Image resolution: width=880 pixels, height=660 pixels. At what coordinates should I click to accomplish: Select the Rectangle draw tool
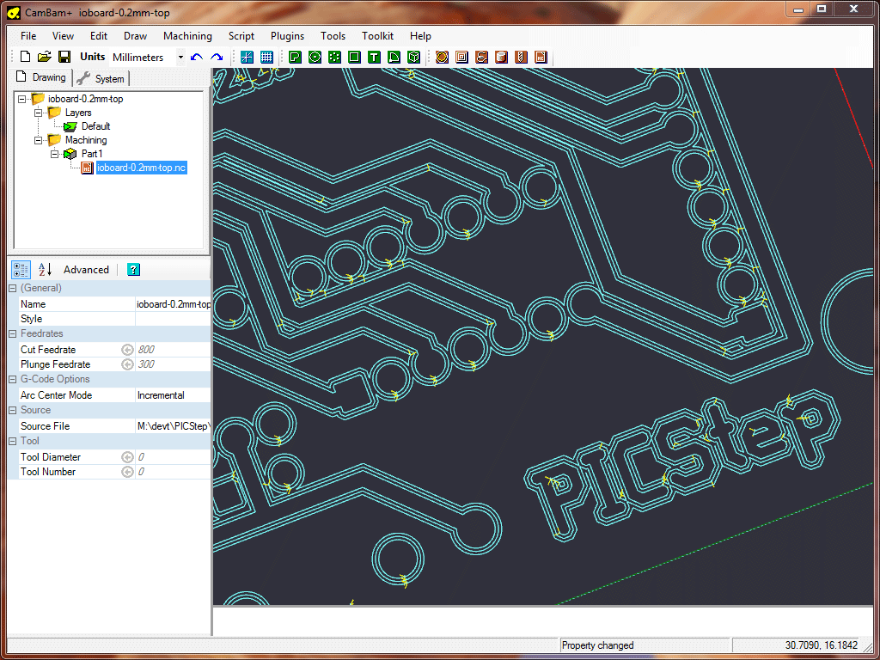point(354,57)
